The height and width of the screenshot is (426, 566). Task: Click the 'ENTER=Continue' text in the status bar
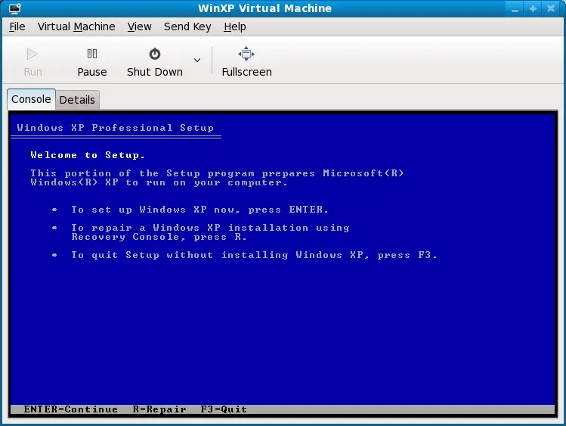click(70, 409)
